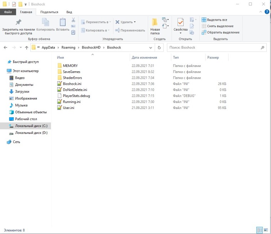The image size is (271, 234).
Task: Click the Переименовать button
Action: point(130,30)
